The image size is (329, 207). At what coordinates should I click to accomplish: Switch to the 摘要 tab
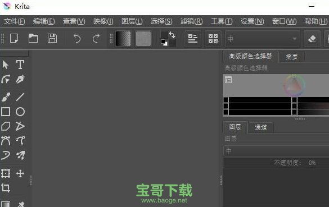[292, 57]
